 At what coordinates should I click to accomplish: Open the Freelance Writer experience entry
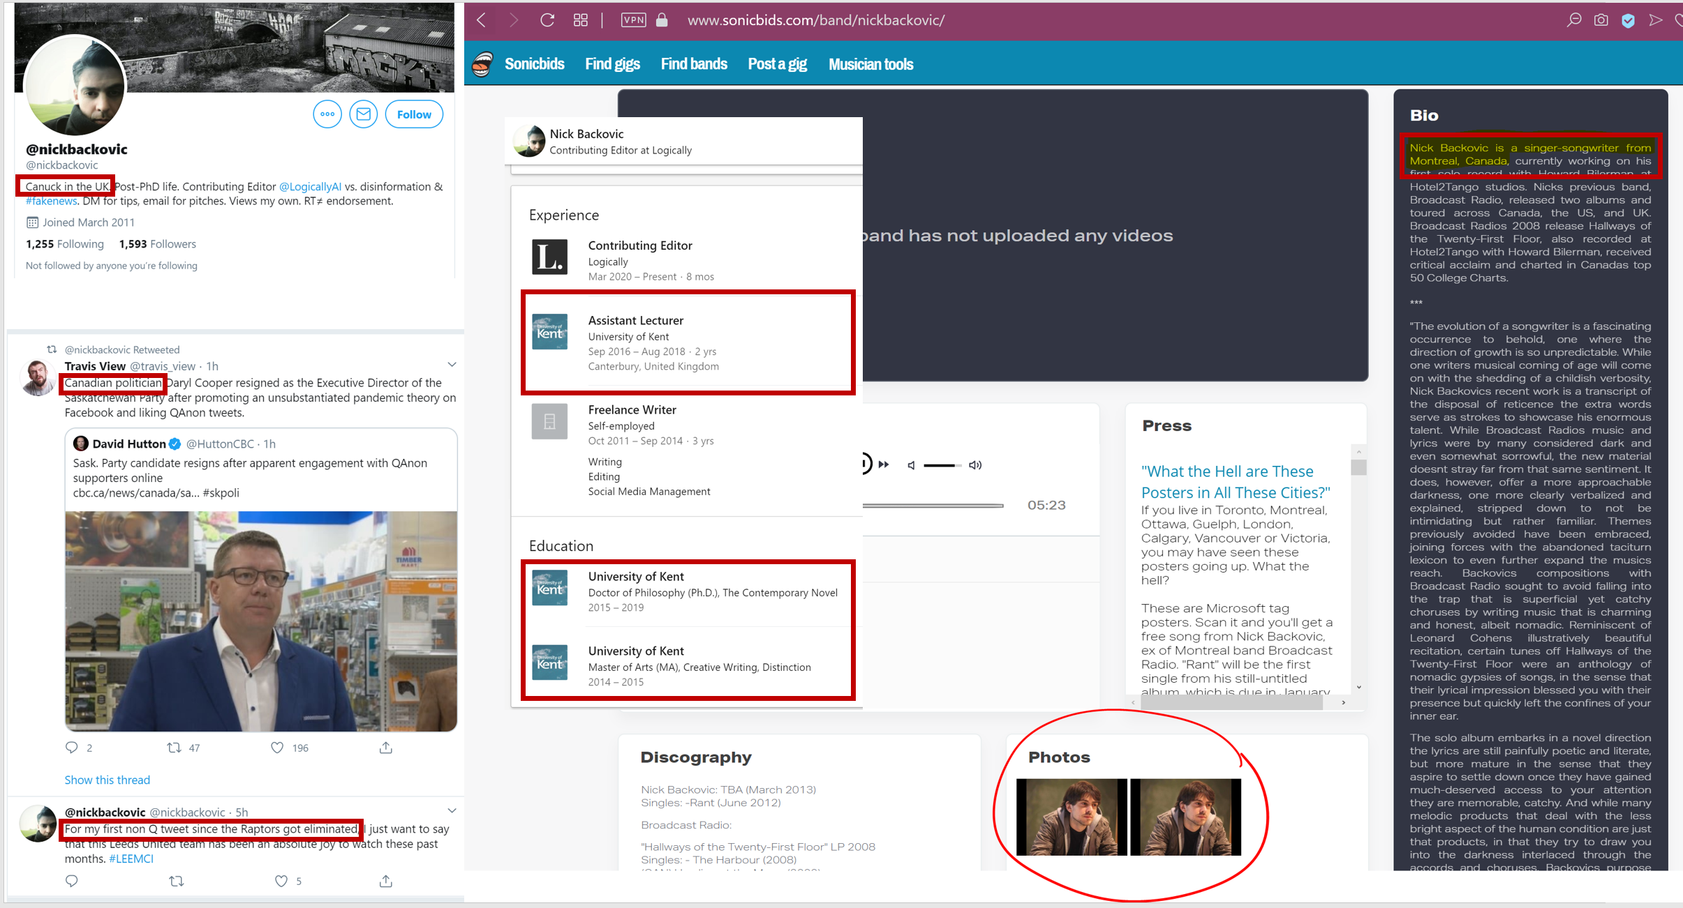pyautogui.click(x=632, y=410)
